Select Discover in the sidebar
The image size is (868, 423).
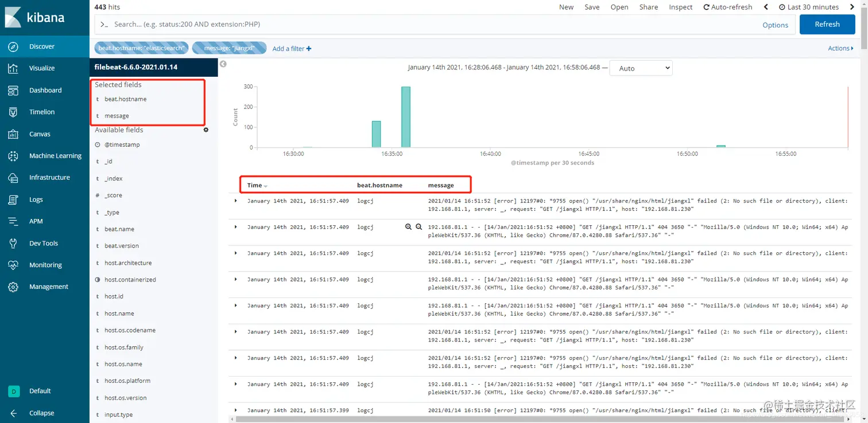pyautogui.click(x=42, y=46)
